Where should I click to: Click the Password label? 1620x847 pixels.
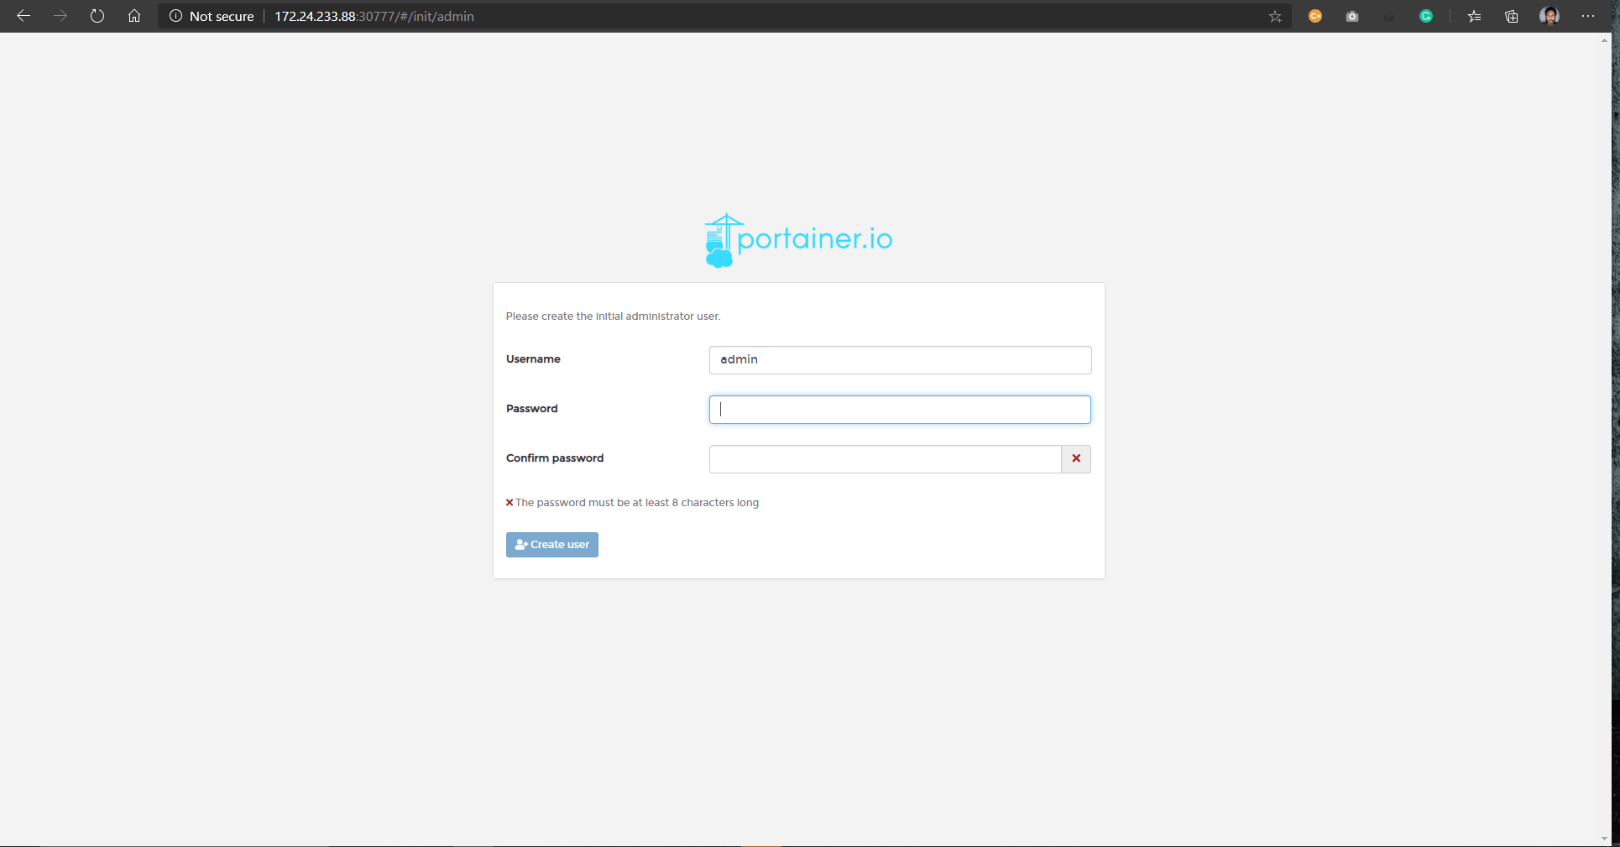pyautogui.click(x=531, y=409)
